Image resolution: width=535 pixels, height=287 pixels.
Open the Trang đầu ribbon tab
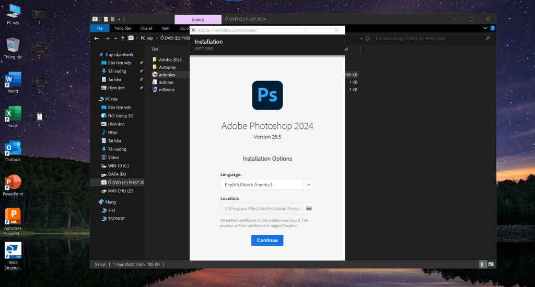click(122, 28)
